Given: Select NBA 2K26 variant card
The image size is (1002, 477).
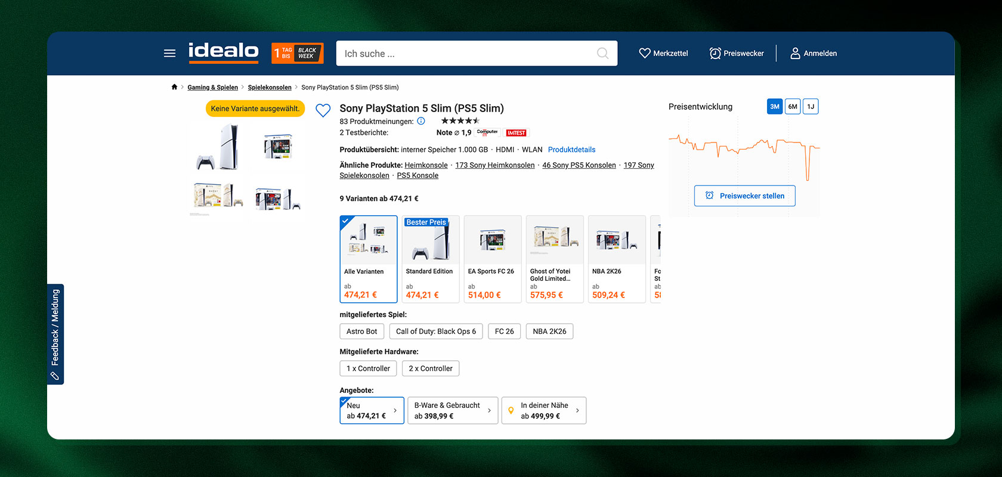Looking at the screenshot, I should (x=617, y=259).
